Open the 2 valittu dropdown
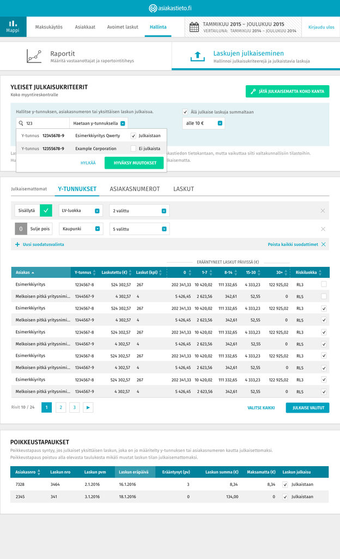Viewport: 340px width, 559px height. 139,211
